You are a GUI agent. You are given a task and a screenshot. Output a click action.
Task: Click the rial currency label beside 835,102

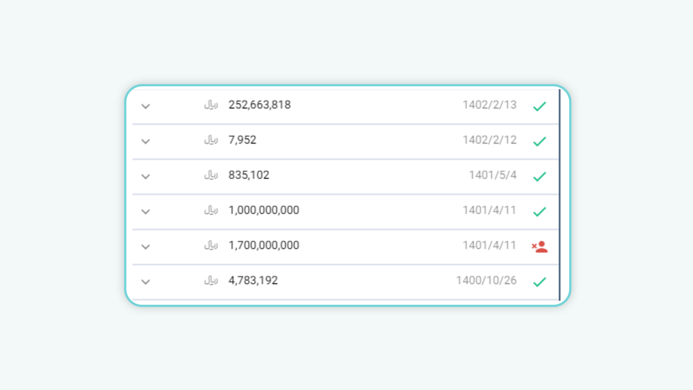click(211, 175)
